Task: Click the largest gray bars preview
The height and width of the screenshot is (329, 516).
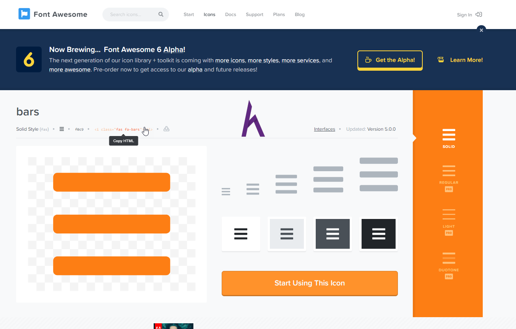Action: 379,174
